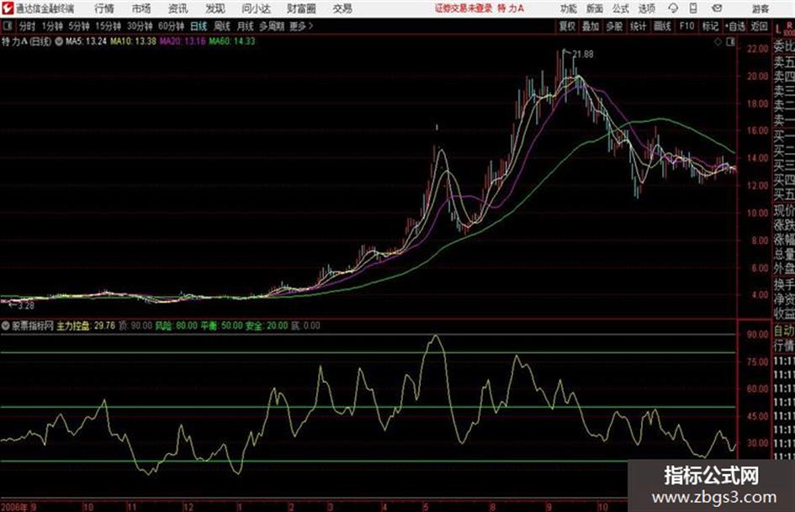
Task: Open the 资讯 menu
Action: coord(178,8)
